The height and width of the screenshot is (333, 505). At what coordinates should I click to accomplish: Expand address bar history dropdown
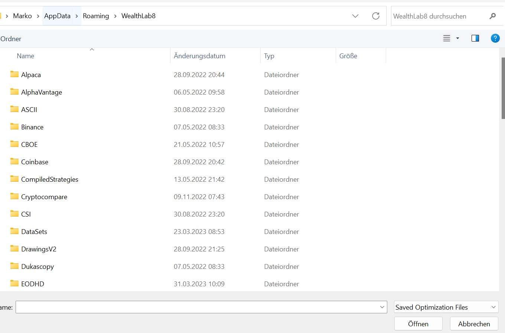(x=355, y=16)
